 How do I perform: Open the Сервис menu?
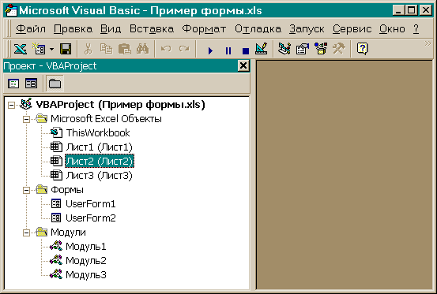pyautogui.click(x=352, y=29)
